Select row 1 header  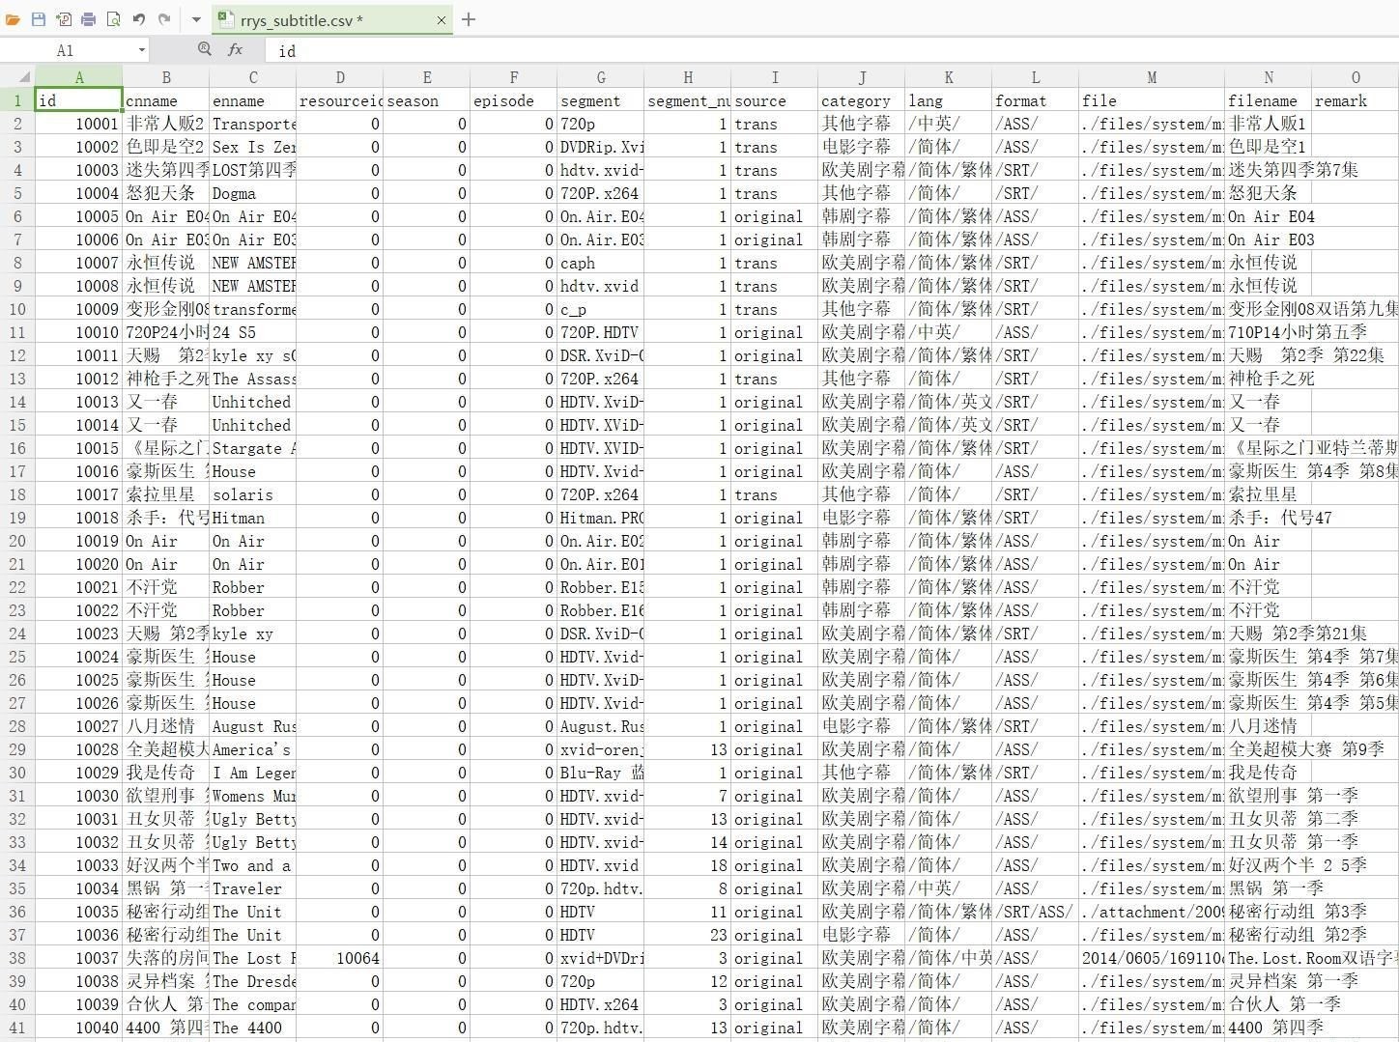[17, 100]
